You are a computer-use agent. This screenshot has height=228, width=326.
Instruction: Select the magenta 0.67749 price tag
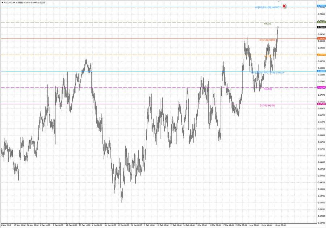click(321, 87)
